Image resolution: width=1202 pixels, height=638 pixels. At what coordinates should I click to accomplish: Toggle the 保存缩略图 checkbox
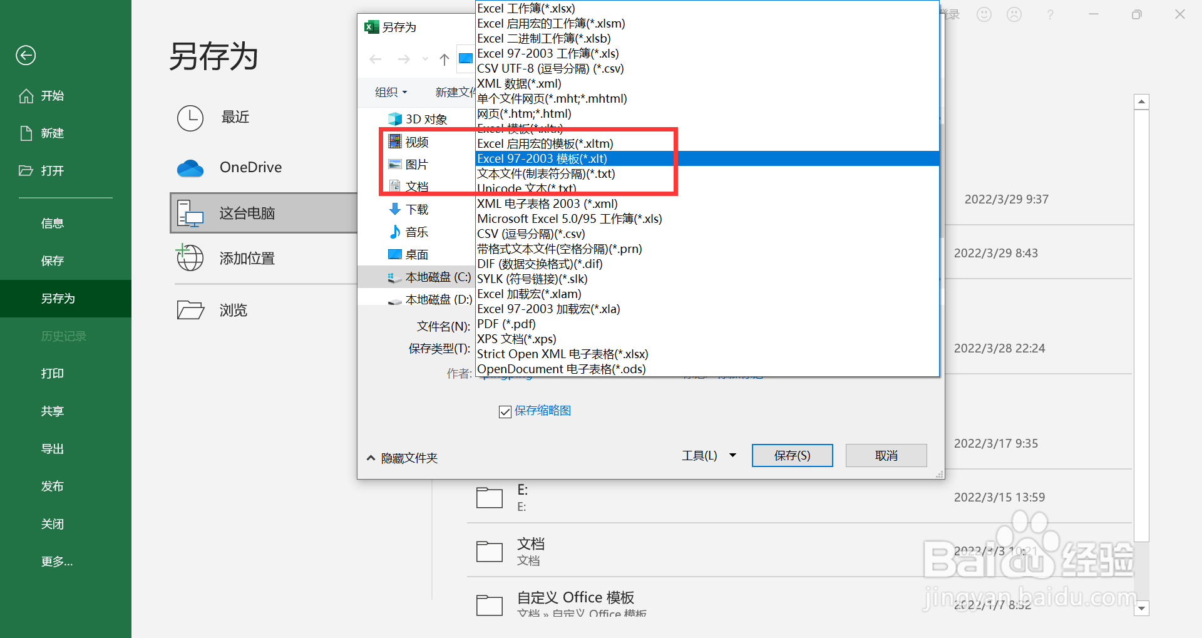(x=505, y=411)
